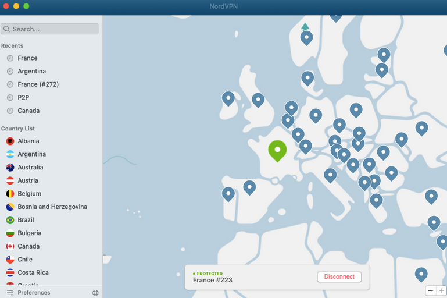The width and height of the screenshot is (447, 298).
Task: Click the Cyprus map pin
Action: click(x=434, y=223)
